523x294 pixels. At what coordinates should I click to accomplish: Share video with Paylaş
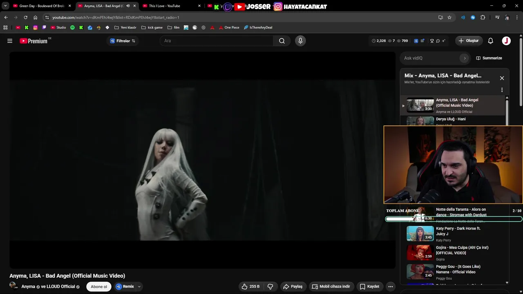point(293,287)
